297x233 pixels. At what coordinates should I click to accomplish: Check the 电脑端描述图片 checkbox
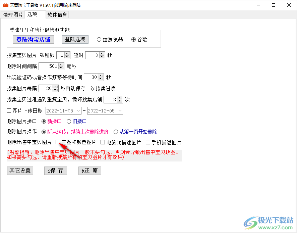tap(103, 142)
